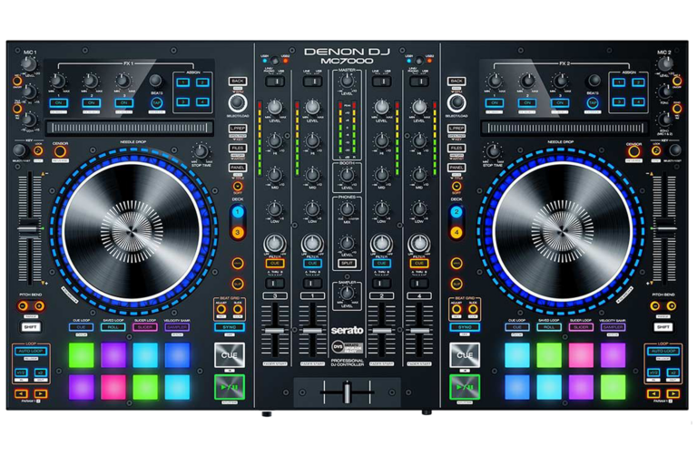Select ROLL pad mode on left deck

pos(113,327)
